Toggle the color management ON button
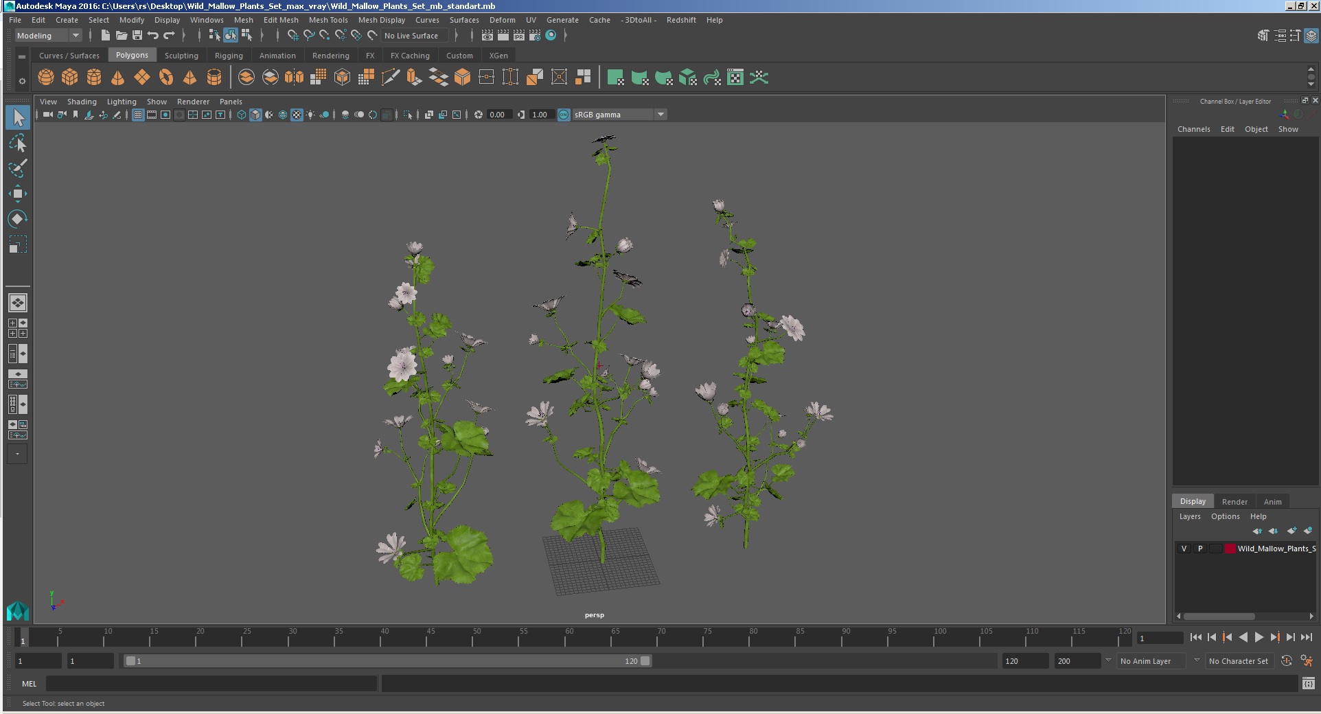 [x=564, y=115]
